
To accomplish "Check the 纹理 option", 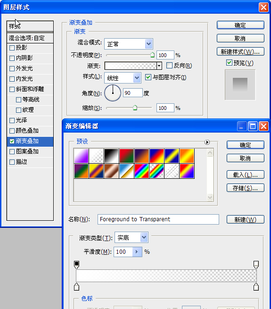I will point(18,110).
